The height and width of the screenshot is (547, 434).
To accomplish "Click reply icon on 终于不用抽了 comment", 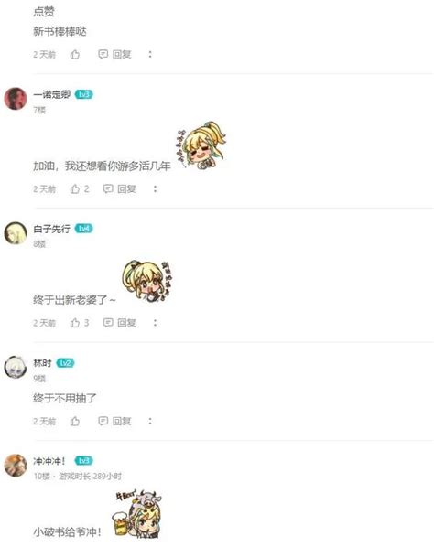I will click(x=103, y=421).
